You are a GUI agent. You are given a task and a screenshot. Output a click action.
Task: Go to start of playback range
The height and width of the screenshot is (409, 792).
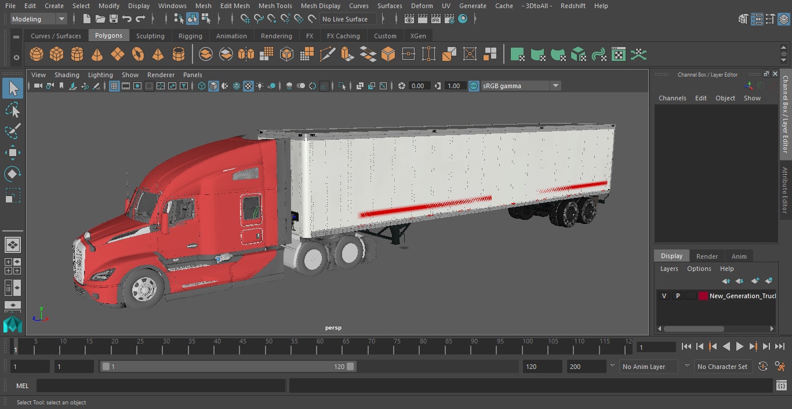686,346
